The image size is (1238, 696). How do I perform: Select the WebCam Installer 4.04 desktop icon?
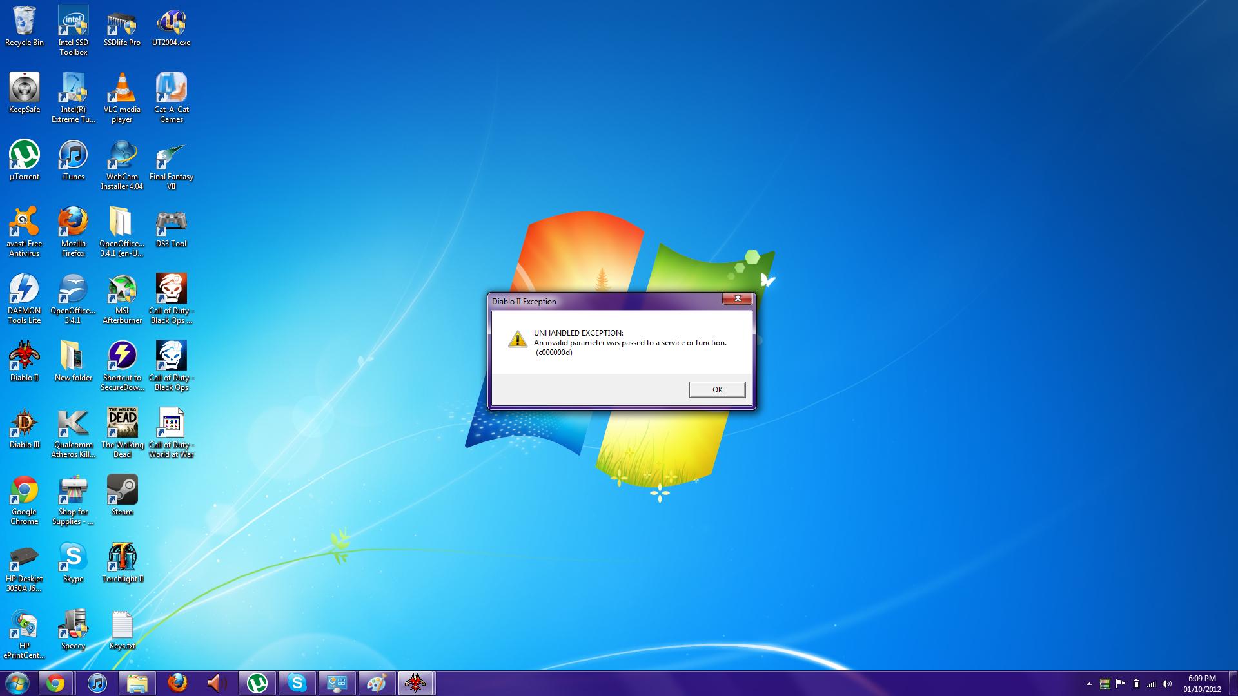click(122, 165)
